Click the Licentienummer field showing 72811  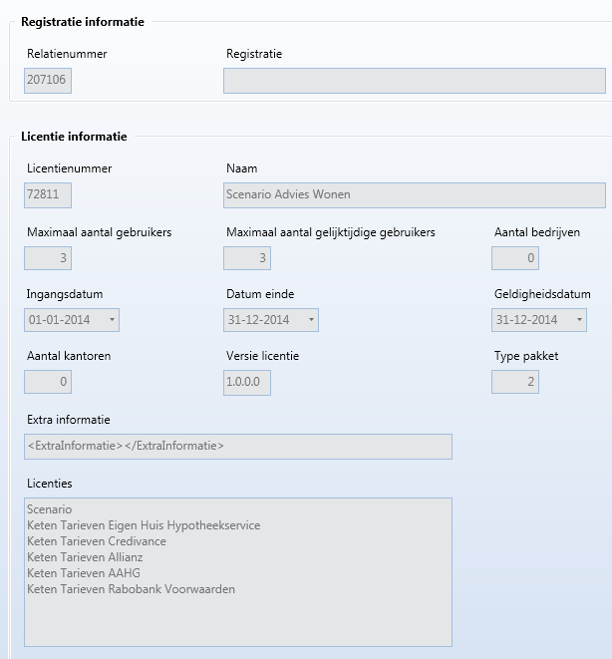tap(48, 195)
